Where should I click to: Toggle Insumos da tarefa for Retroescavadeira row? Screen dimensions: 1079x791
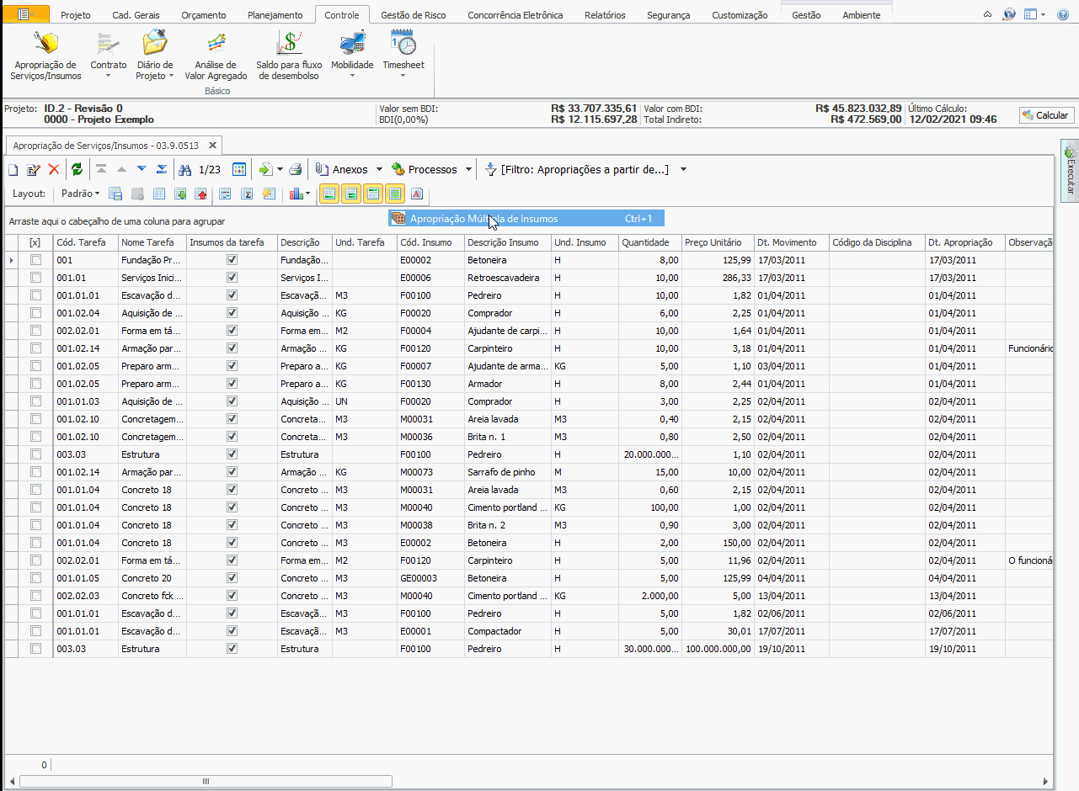232,279
